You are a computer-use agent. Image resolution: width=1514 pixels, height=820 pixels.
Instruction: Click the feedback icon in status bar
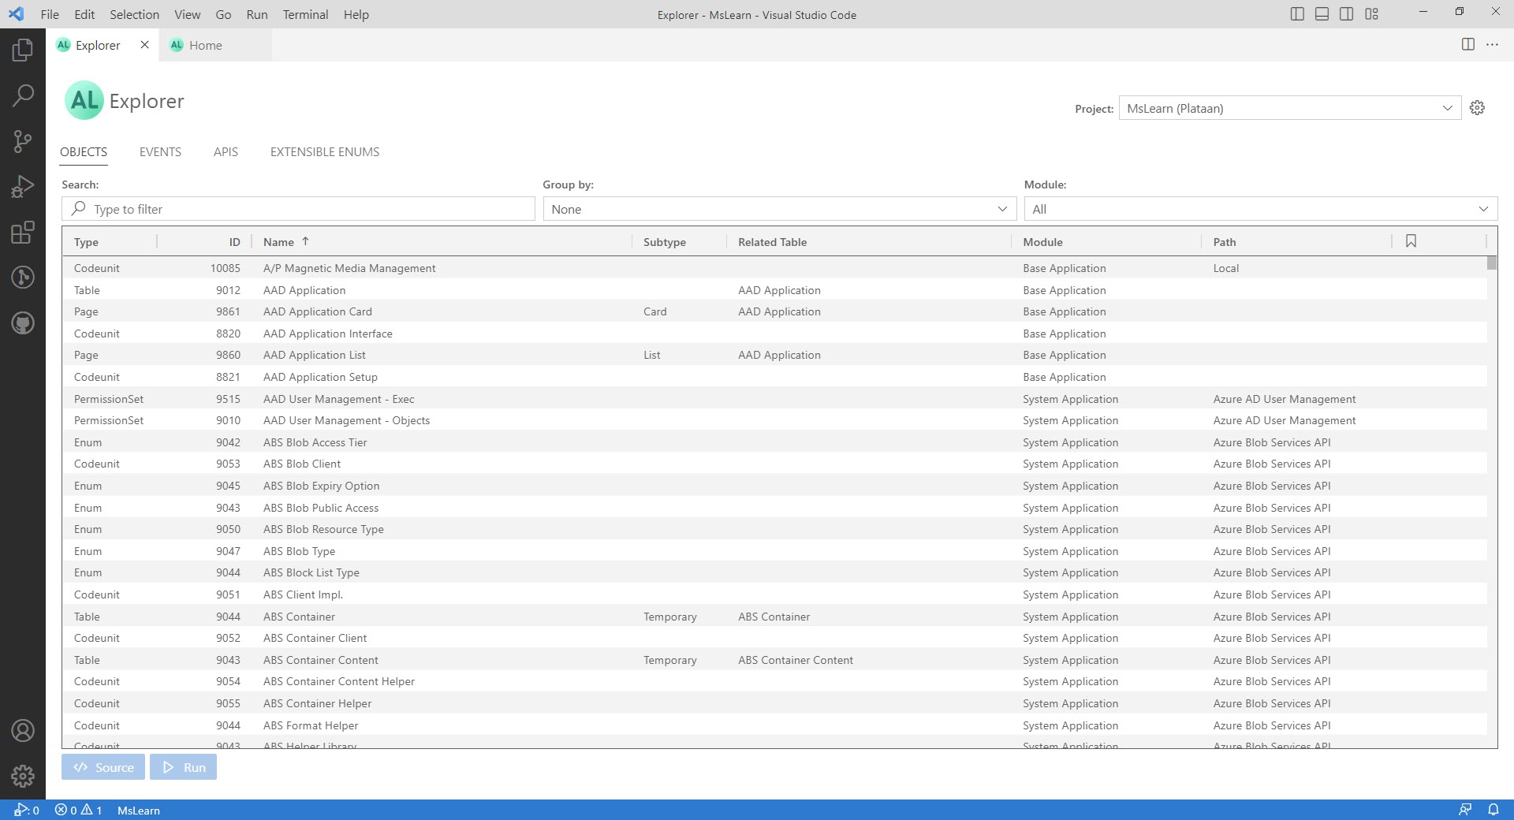pos(1465,810)
